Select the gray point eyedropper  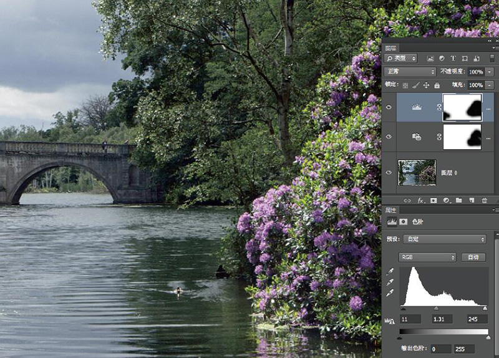point(390,283)
